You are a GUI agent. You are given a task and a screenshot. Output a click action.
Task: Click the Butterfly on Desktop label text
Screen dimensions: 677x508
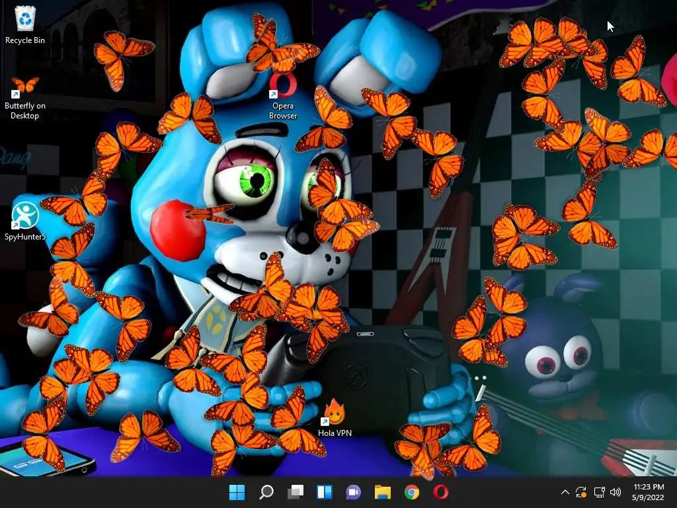25,110
